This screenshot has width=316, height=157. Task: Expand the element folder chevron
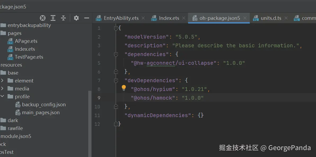(2, 81)
